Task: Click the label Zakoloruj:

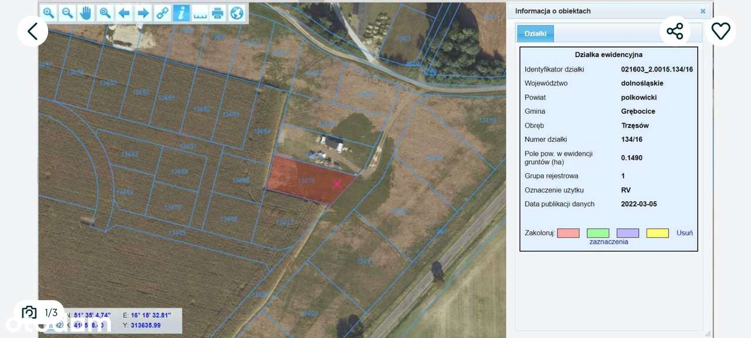Action: 540,234
